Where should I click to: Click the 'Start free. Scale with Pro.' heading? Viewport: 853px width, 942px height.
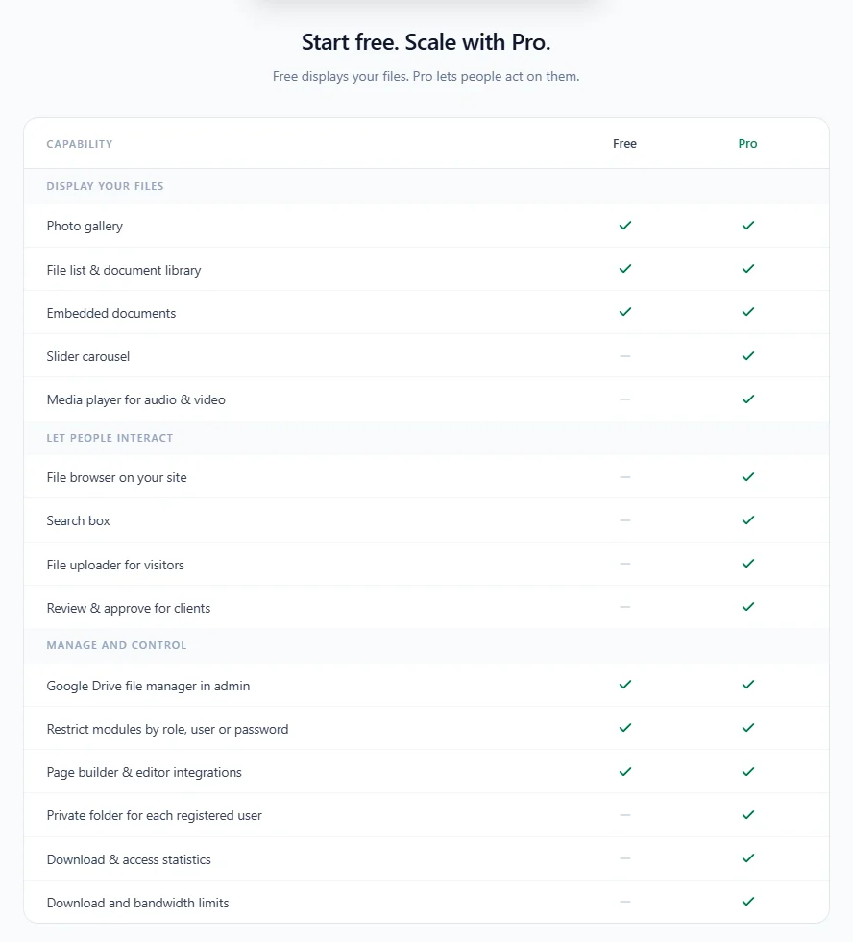(x=426, y=42)
